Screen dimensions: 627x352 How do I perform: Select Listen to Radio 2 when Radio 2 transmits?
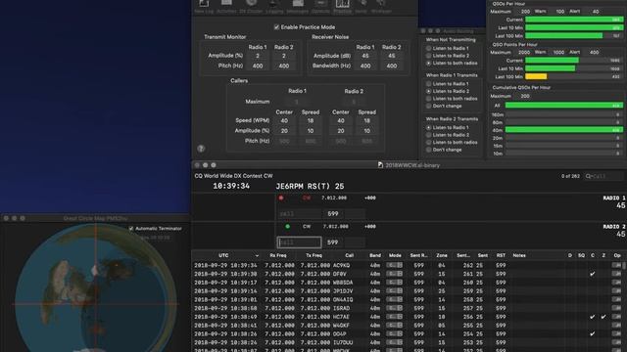point(429,135)
